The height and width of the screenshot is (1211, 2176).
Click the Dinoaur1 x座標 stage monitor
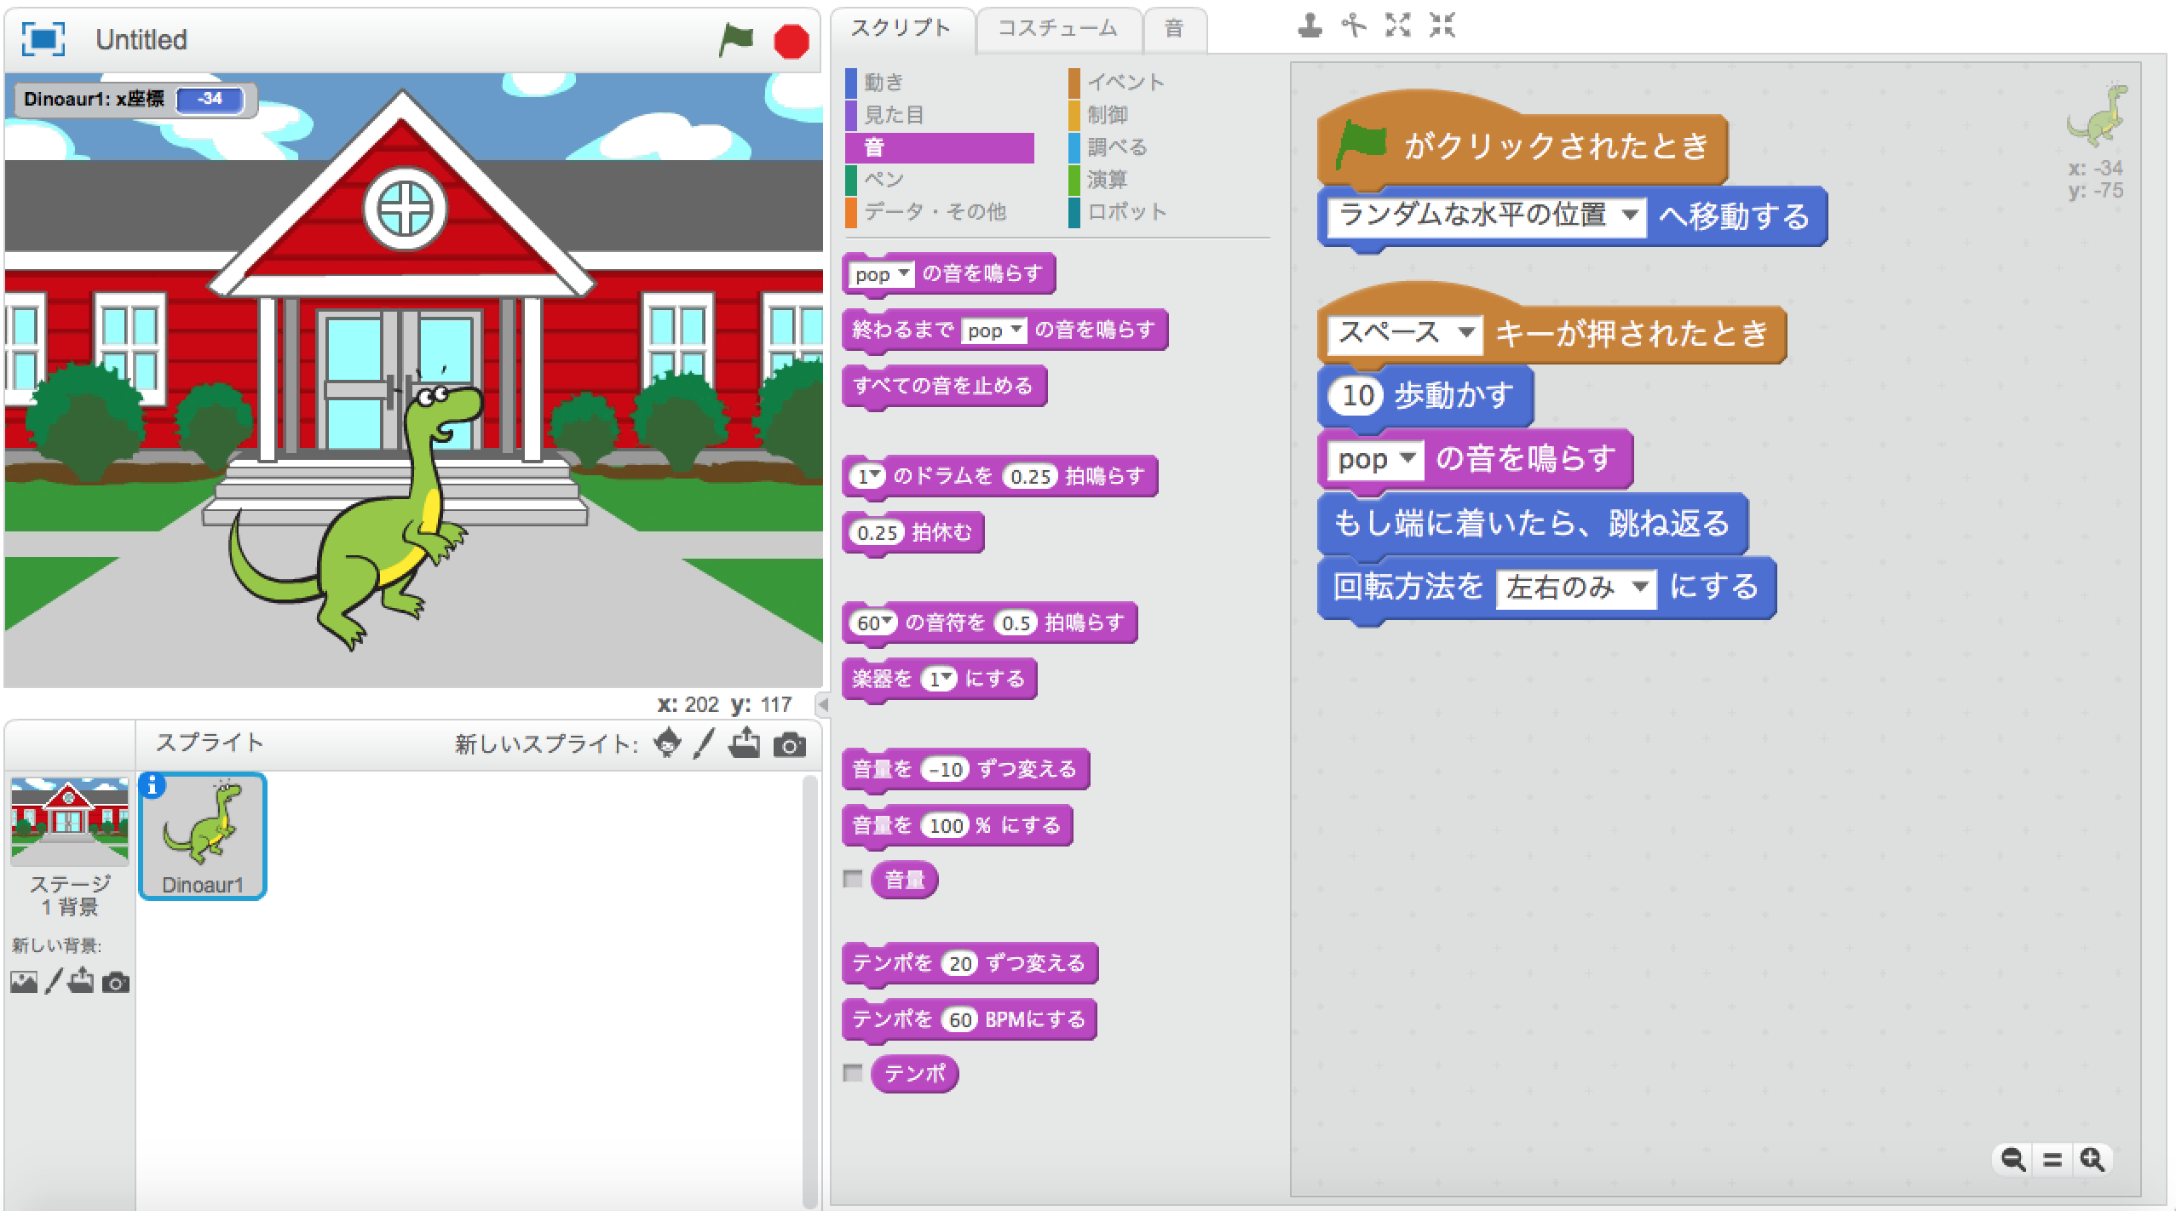click(x=135, y=100)
